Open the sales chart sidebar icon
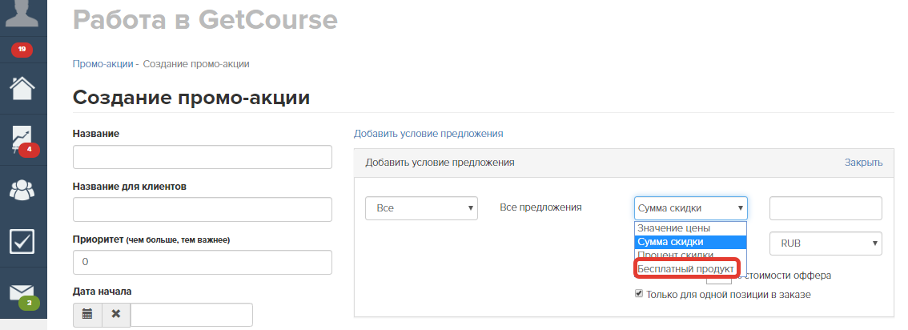 point(22,139)
